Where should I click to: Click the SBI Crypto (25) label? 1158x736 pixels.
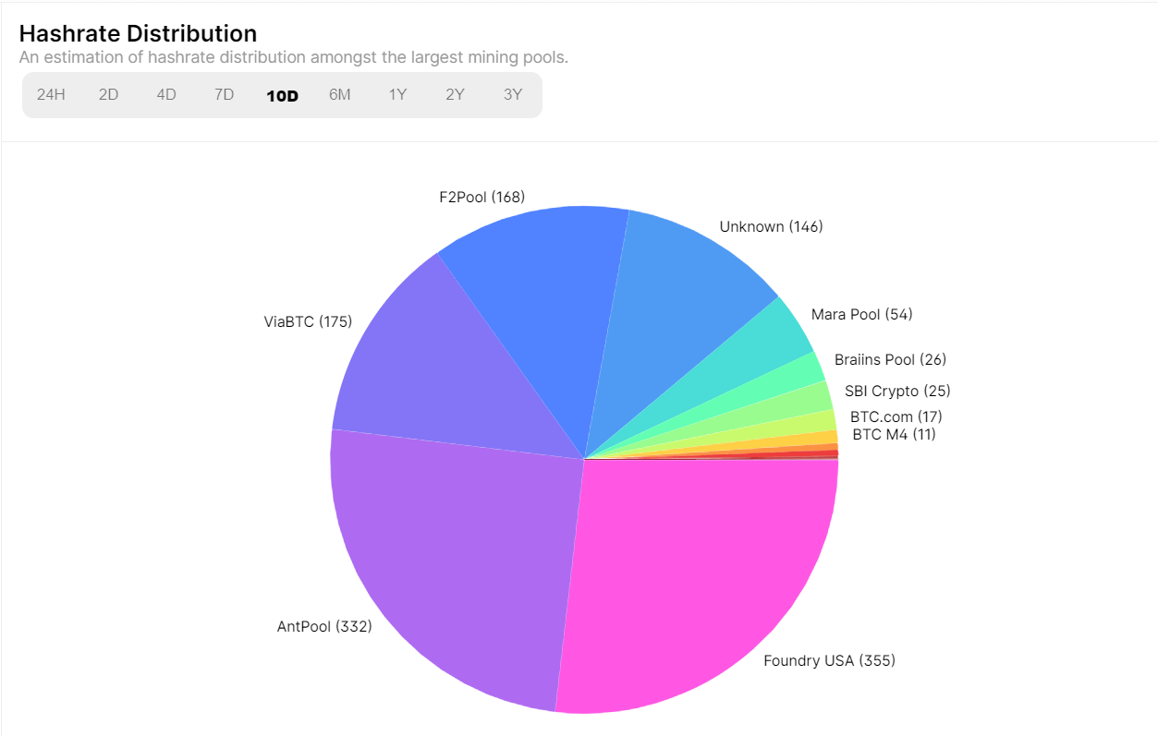coord(897,391)
